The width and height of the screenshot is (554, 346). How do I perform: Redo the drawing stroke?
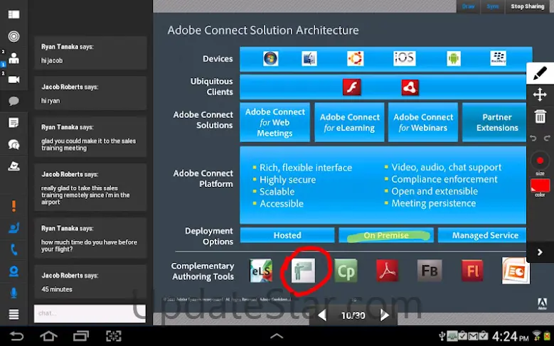coord(547,138)
